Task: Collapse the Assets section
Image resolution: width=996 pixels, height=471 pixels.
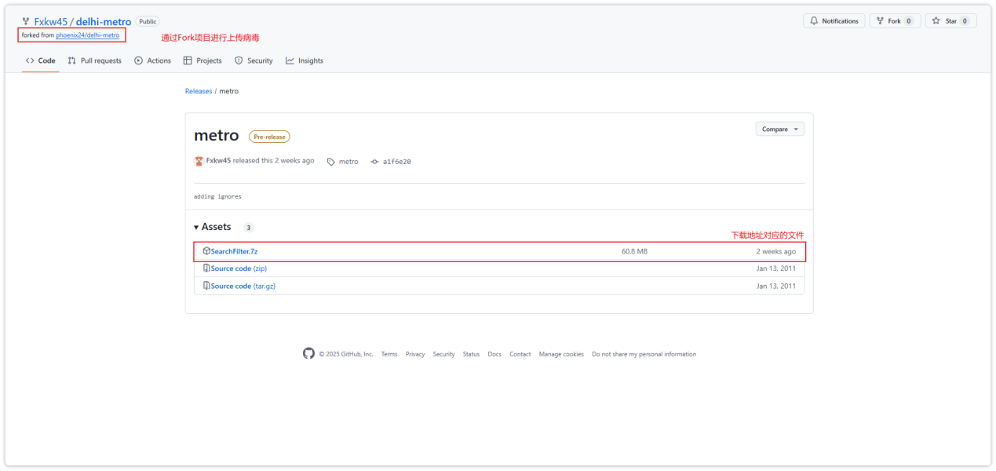Action: (x=212, y=227)
